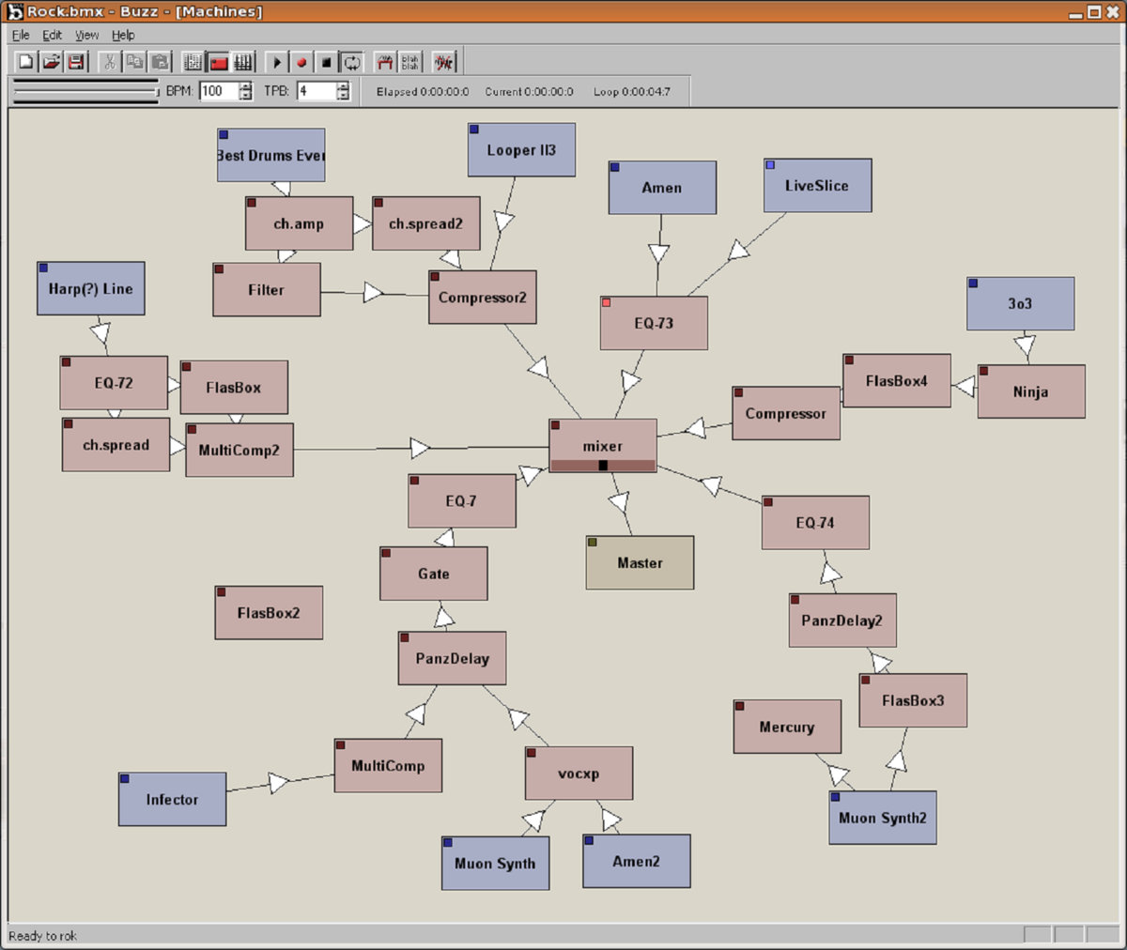Open the pattern editor view icon

click(193, 62)
